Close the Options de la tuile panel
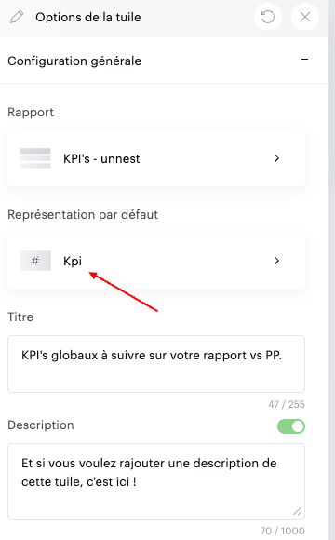This screenshot has width=335, height=540. [x=305, y=17]
